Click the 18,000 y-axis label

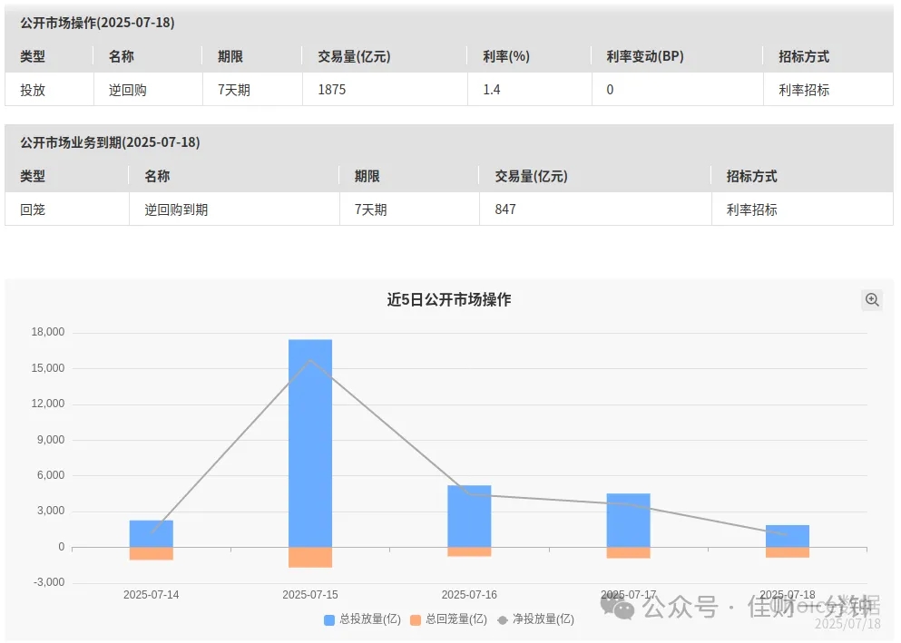coord(48,332)
